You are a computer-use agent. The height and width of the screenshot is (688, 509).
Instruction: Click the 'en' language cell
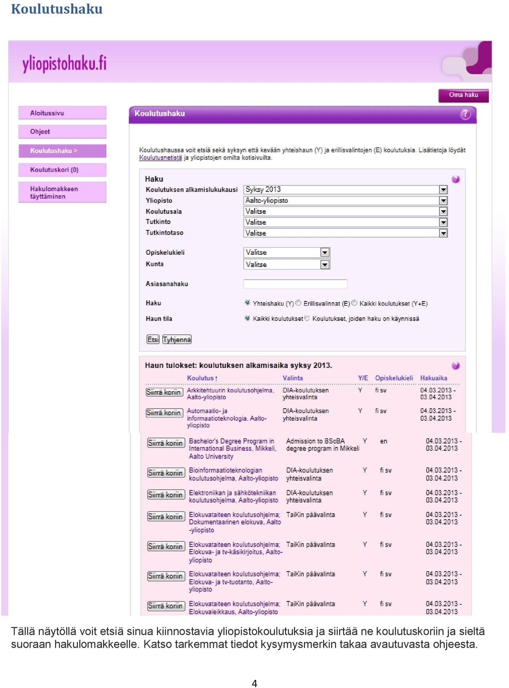point(383,441)
